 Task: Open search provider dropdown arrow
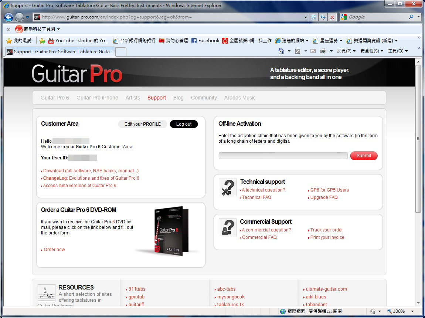pyautogui.click(x=418, y=17)
